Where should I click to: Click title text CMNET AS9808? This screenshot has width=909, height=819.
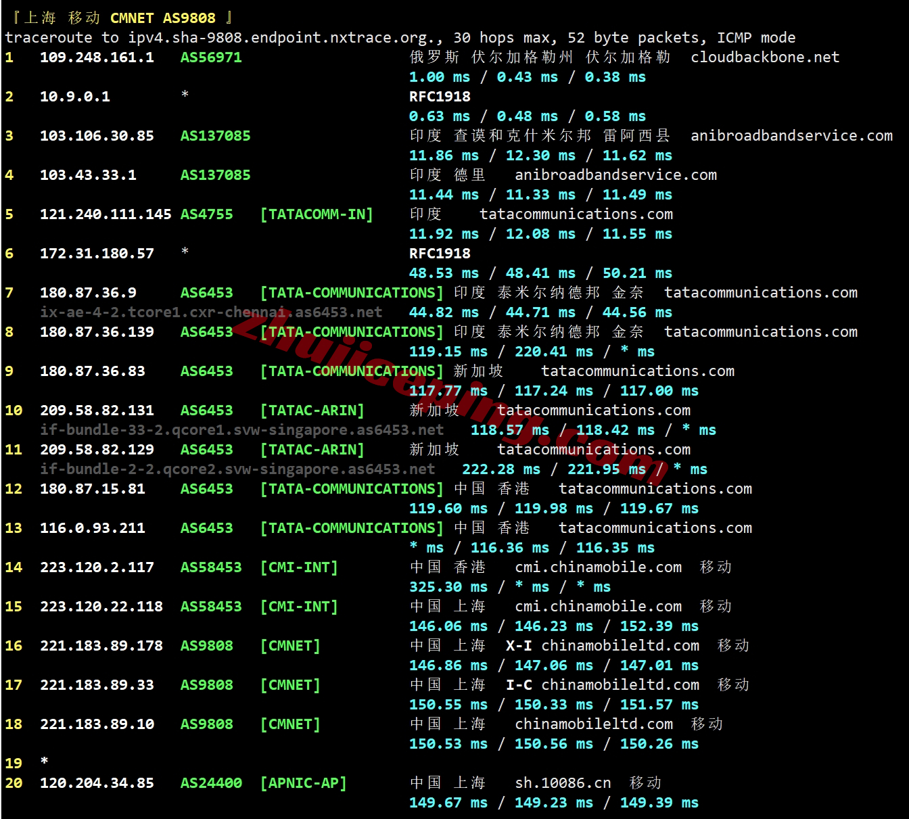tap(163, 18)
